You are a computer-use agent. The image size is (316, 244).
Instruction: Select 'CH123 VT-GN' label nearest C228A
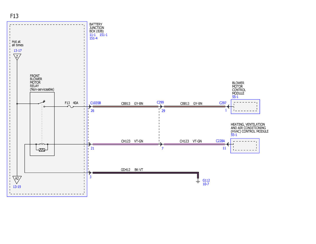(x=191, y=141)
